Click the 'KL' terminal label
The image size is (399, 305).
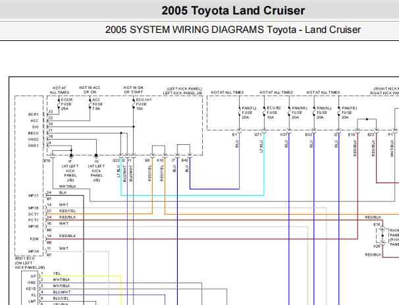pyautogui.click(x=34, y=295)
